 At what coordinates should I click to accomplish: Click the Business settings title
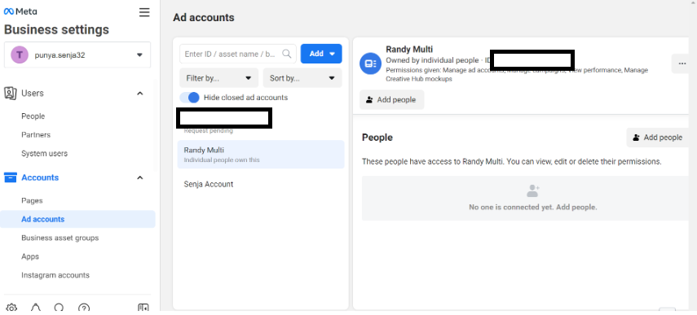pyautogui.click(x=56, y=30)
